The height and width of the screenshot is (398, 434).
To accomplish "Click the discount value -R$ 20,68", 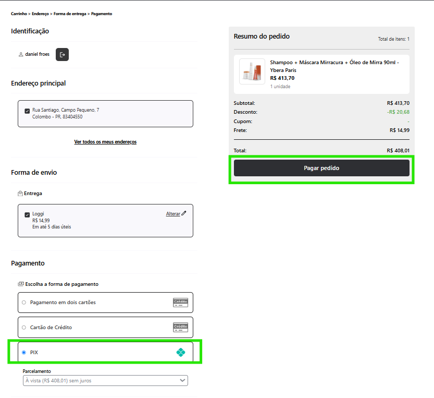I will [x=398, y=112].
